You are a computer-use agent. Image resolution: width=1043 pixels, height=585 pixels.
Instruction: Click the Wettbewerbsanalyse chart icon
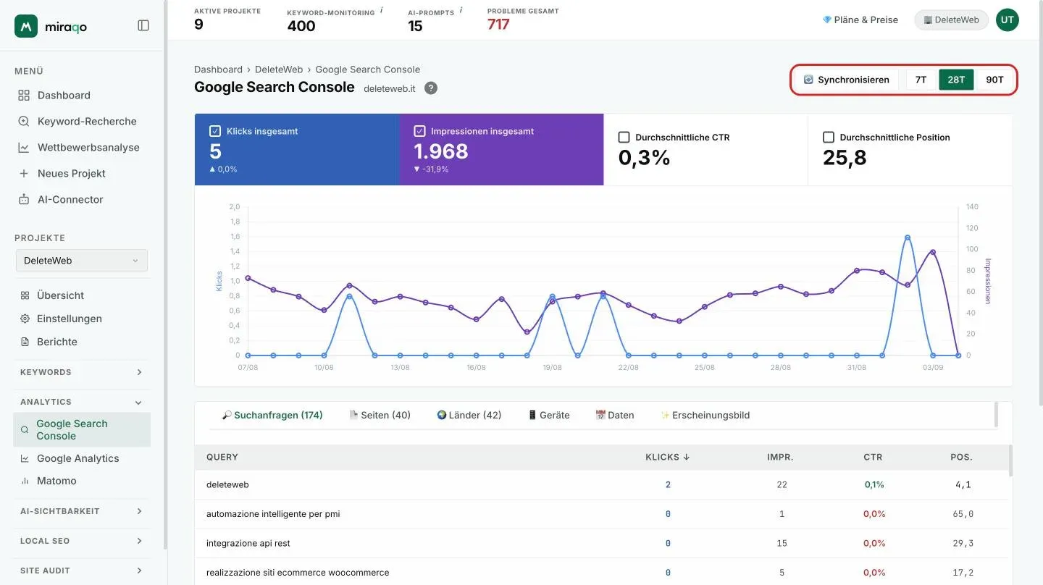(x=24, y=147)
